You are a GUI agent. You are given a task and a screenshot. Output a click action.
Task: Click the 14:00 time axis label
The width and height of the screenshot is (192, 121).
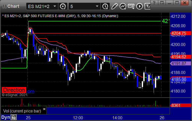click(x=117, y=118)
